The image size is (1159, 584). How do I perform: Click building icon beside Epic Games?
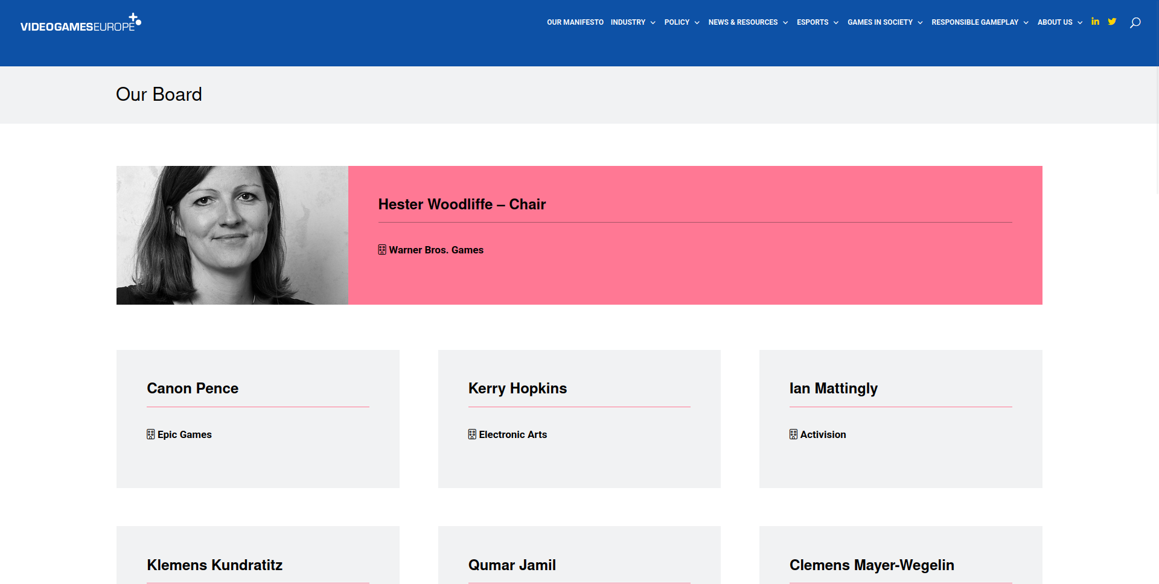(x=150, y=434)
